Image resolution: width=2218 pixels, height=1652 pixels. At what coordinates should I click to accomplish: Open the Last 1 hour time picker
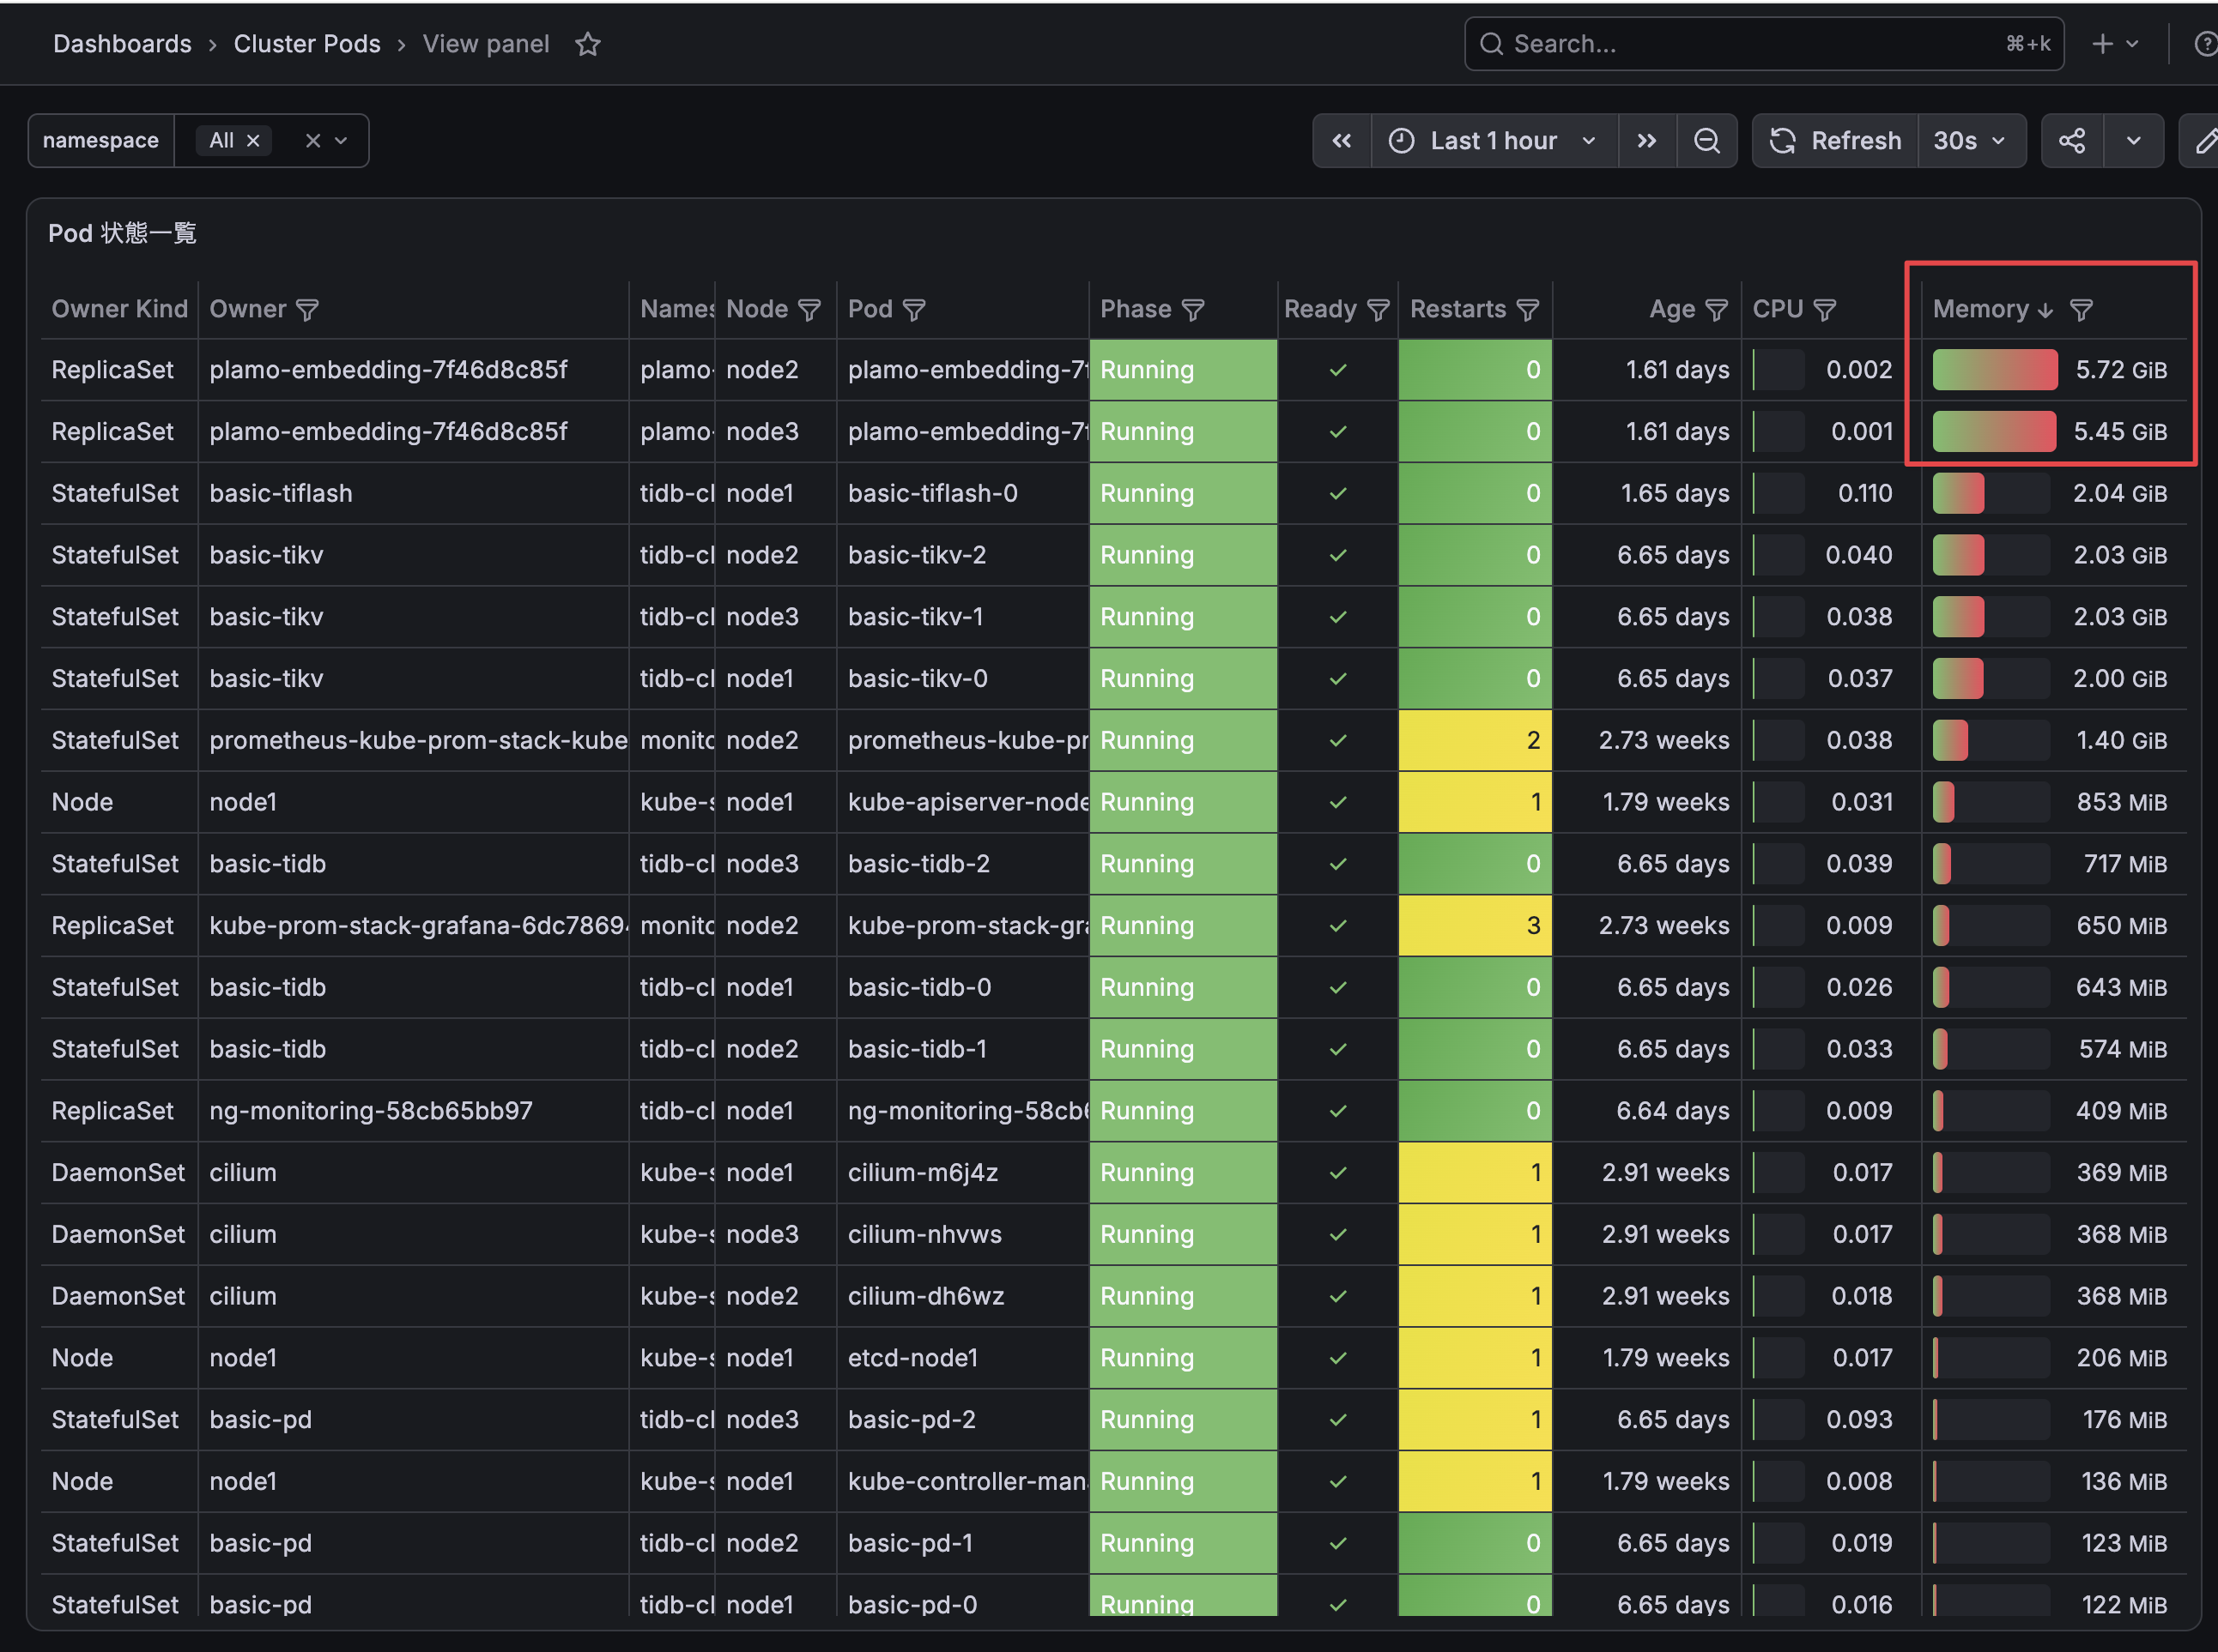[1494, 141]
